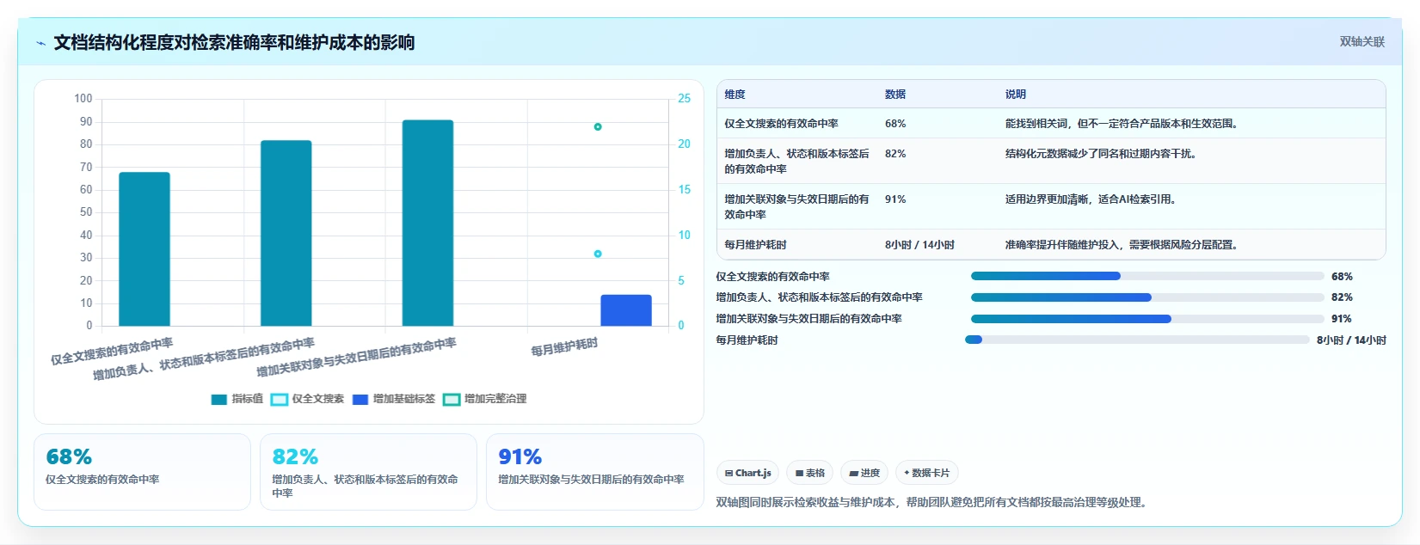Toggle the 增加基础标签 legend entry
1420x545 pixels.
pyautogui.click(x=394, y=400)
